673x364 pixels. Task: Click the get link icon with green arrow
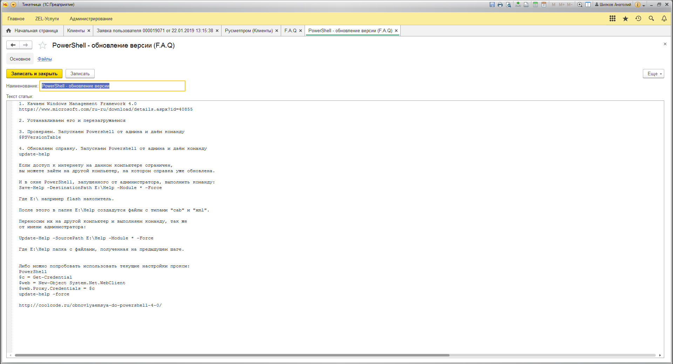pyautogui.click(x=518, y=5)
